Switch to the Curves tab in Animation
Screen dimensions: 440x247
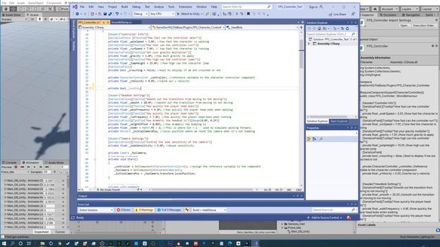60,232
